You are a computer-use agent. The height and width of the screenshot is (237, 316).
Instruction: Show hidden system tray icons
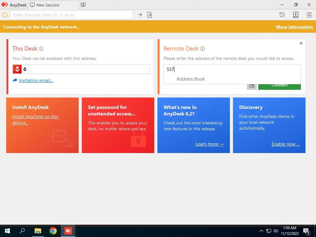261,231
